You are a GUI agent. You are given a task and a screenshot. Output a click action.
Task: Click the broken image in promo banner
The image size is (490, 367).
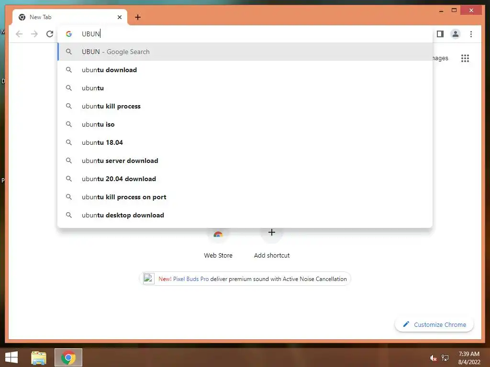point(148,279)
